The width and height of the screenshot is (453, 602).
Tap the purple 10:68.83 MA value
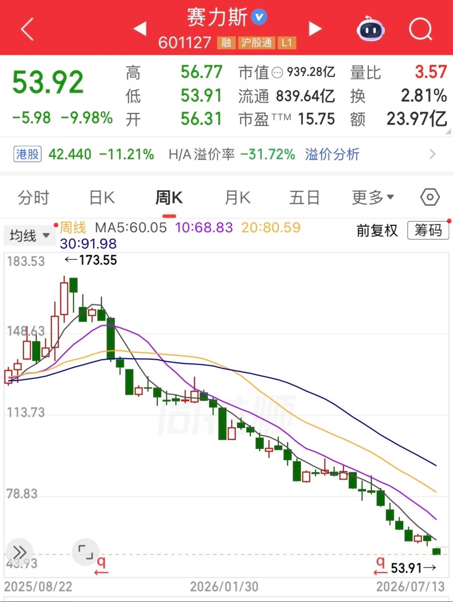click(x=204, y=227)
